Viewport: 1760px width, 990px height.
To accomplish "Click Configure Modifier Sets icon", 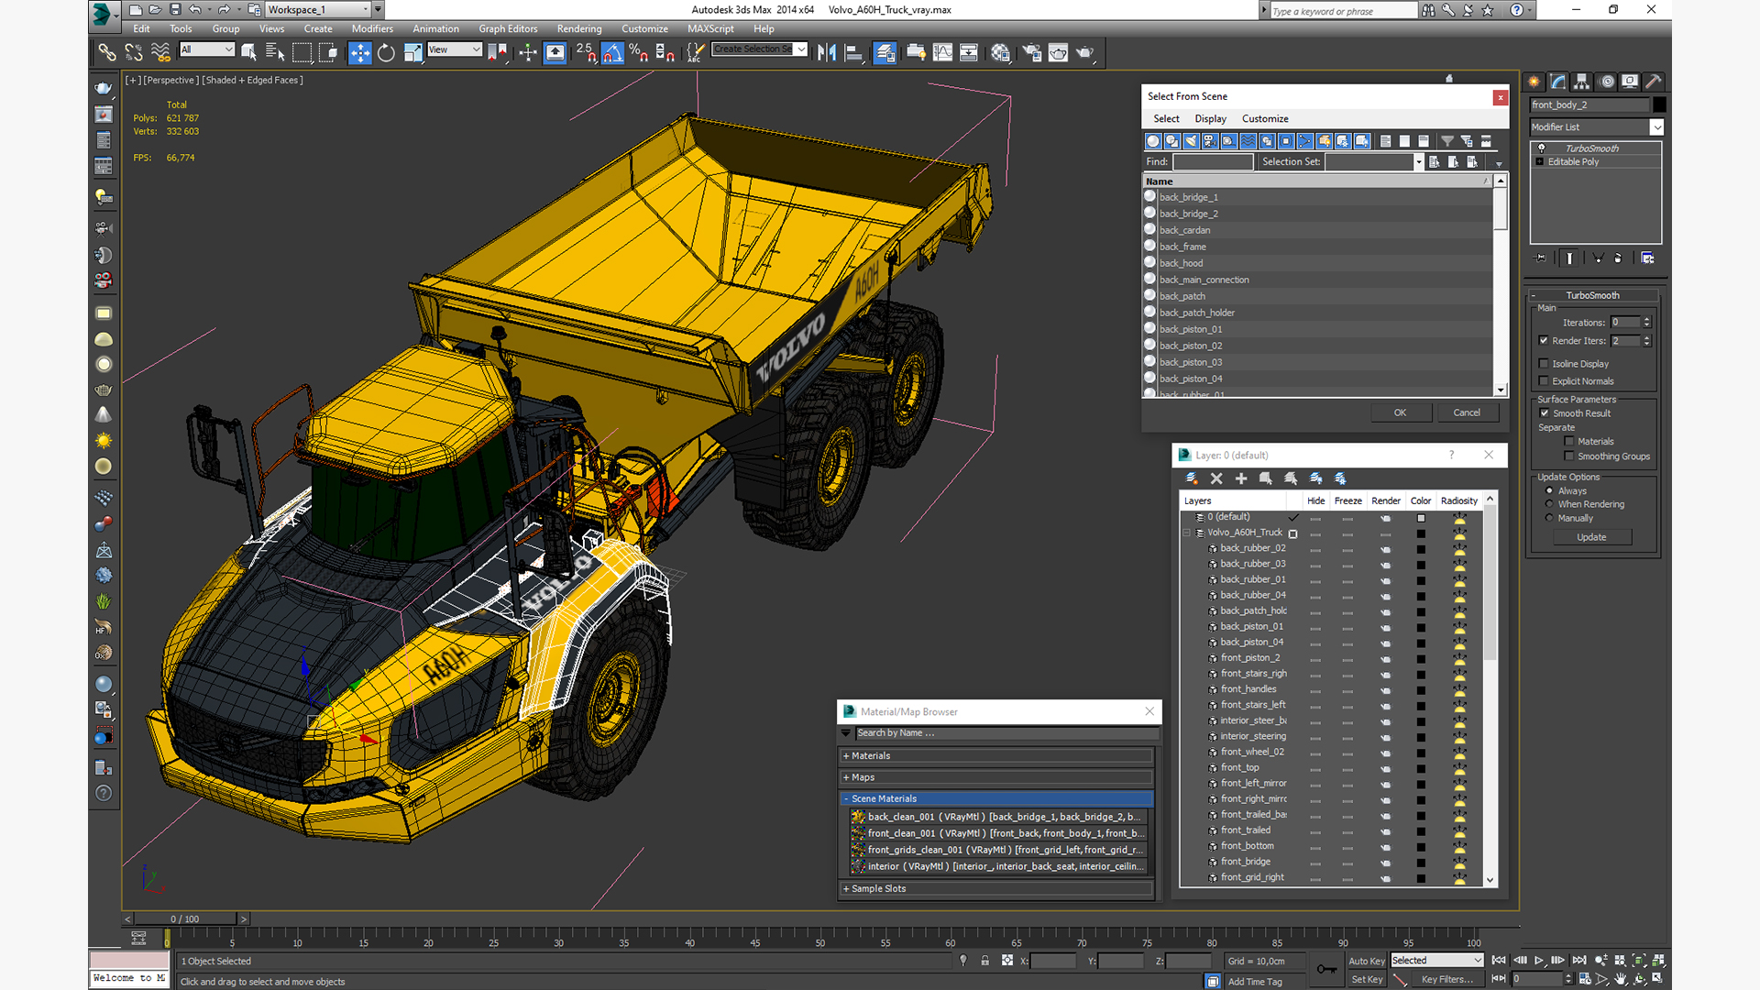I will pyautogui.click(x=1647, y=258).
